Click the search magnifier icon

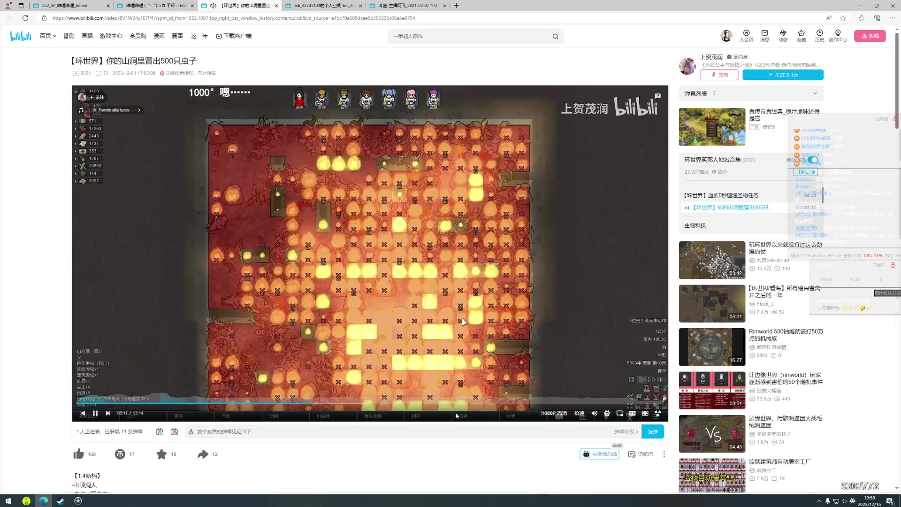555,36
